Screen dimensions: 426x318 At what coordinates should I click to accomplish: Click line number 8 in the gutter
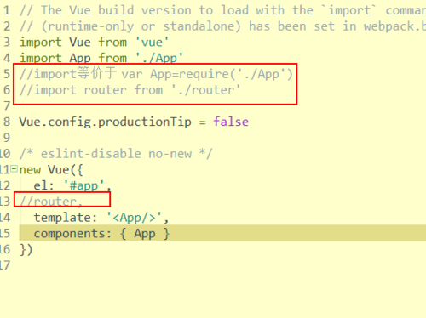point(7,122)
